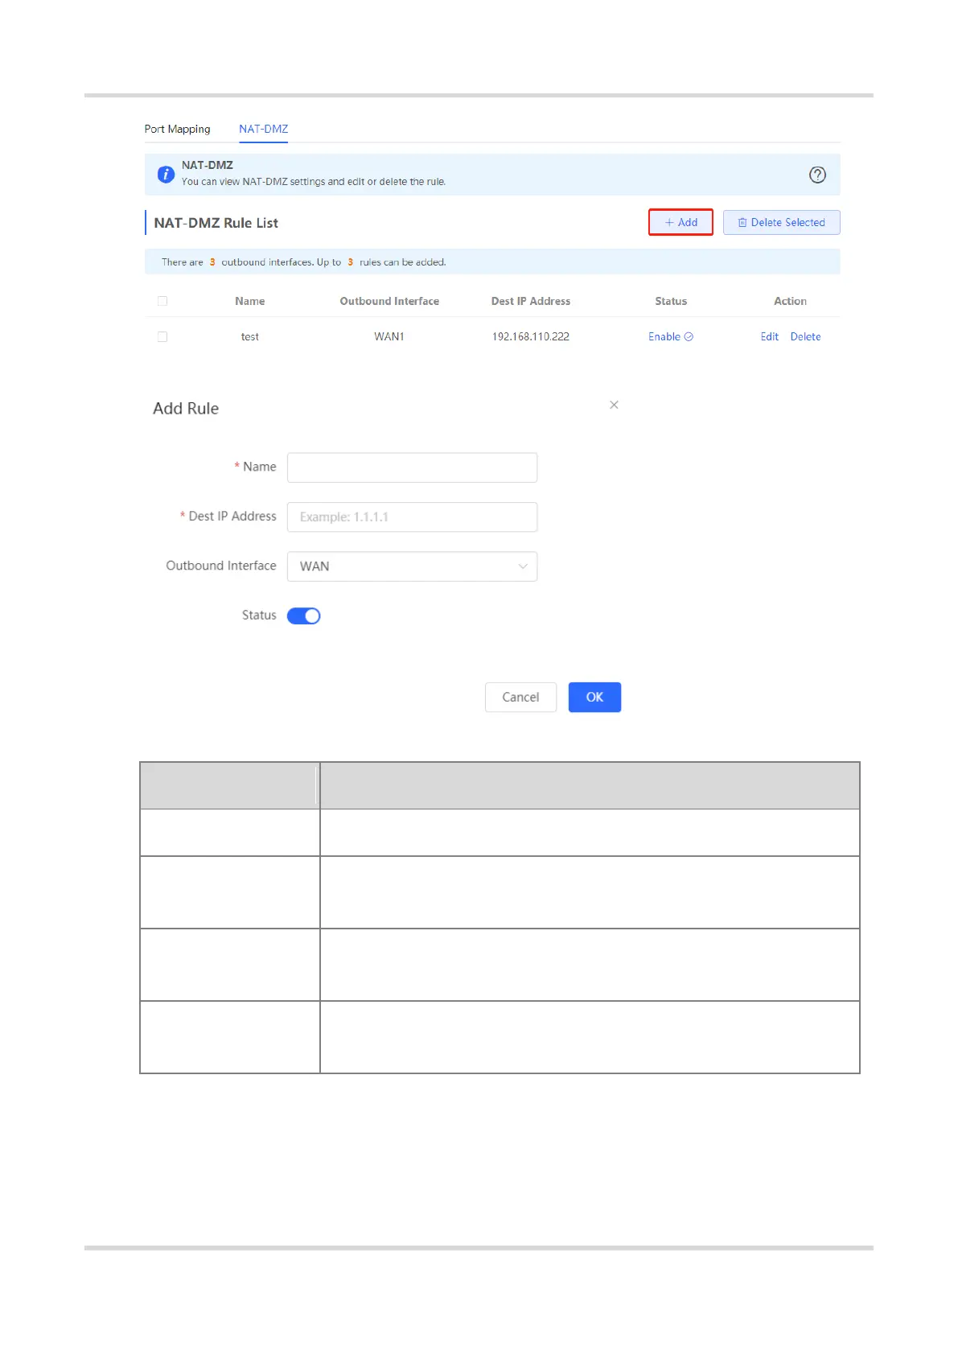Screen dimensions: 958x1355
Task: Edit the test rule
Action: (769, 337)
